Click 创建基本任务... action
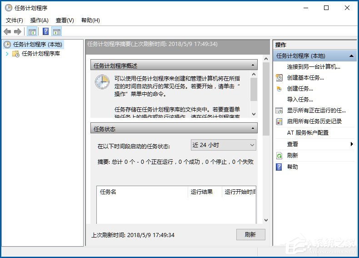This screenshot has width=359, height=258. pyautogui.click(x=305, y=78)
